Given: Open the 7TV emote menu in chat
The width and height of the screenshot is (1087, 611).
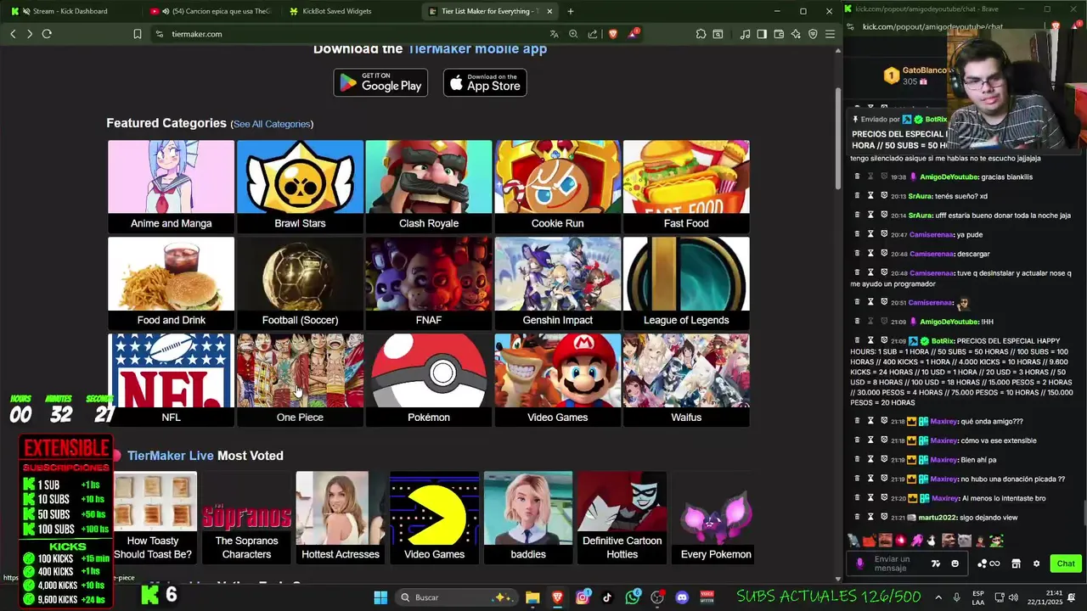Looking at the screenshot, I should point(936,563).
